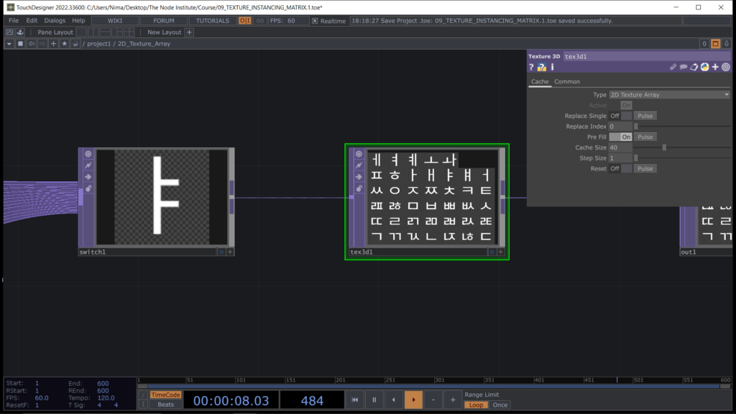The height and width of the screenshot is (414, 736).
Task: Select TimeCode display mode
Action: click(165, 395)
